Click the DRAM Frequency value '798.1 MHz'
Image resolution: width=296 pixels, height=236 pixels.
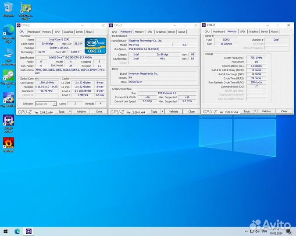[x=257, y=58]
